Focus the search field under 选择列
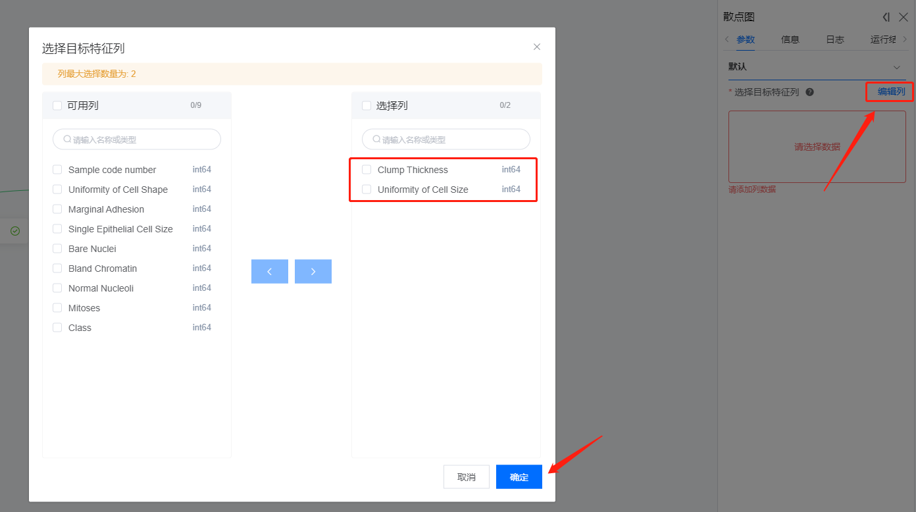 click(x=446, y=140)
